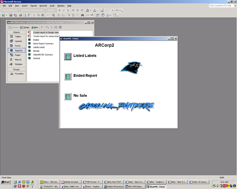The width and height of the screenshot is (237, 189).
Task: Click New button in database window
Action: pyautogui.click(x=35, y=27)
